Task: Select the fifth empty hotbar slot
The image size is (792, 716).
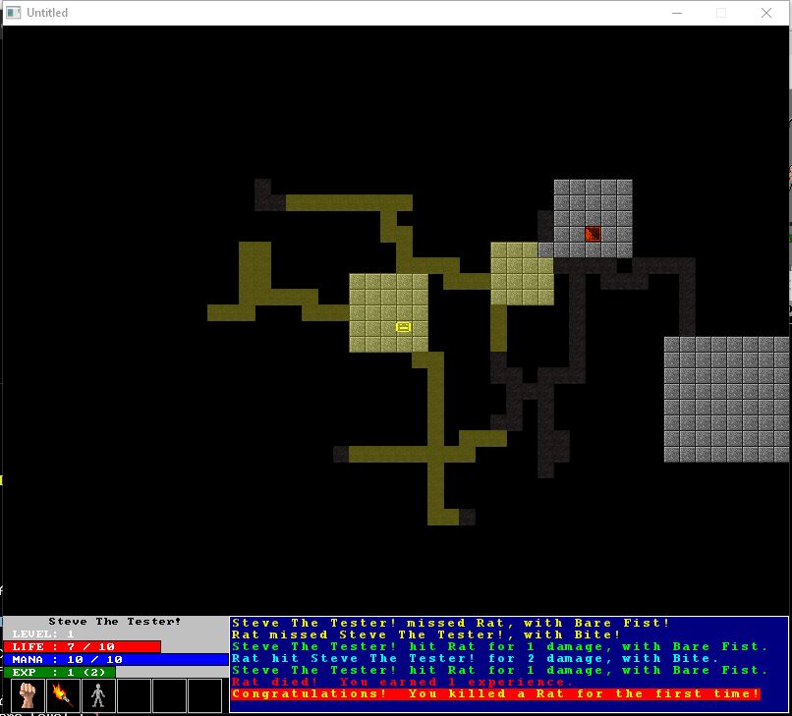Action: click(169, 695)
